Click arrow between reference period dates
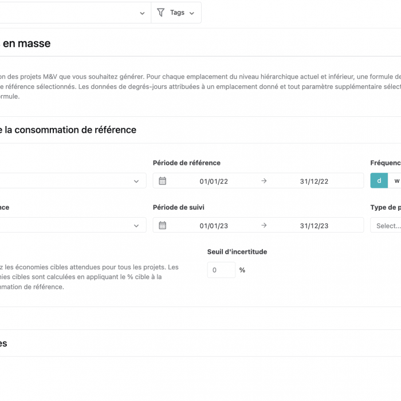 click(x=264, y=181)
